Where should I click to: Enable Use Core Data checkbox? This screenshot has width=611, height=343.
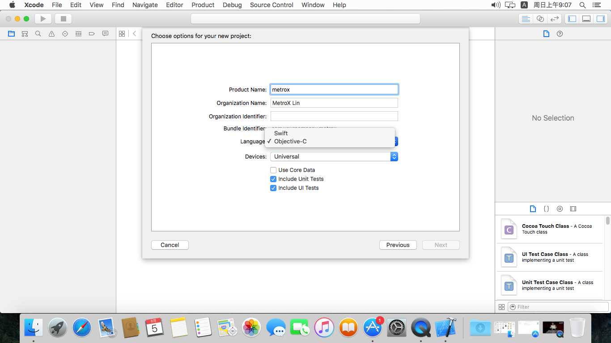(273, 170)
